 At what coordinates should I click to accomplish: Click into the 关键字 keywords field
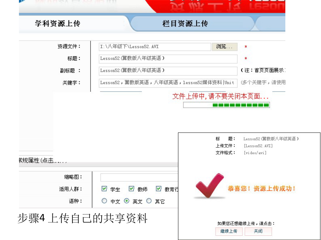[168, 83]
